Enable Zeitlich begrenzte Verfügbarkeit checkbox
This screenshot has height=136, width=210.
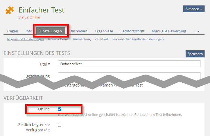(60, 125)
